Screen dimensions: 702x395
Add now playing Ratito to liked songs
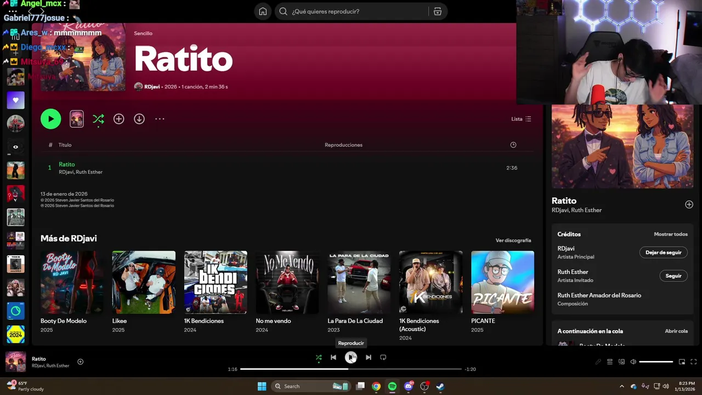click(80, 362)
